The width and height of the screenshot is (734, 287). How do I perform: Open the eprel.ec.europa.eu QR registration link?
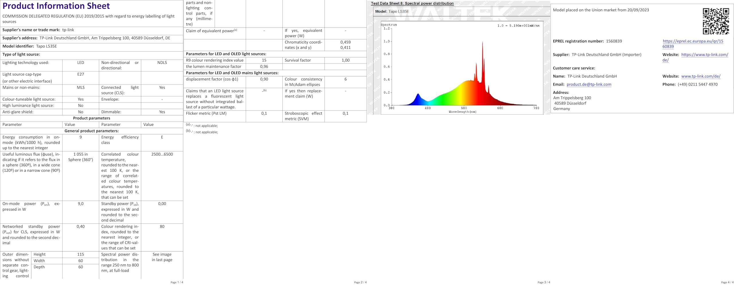click(693, 44)
